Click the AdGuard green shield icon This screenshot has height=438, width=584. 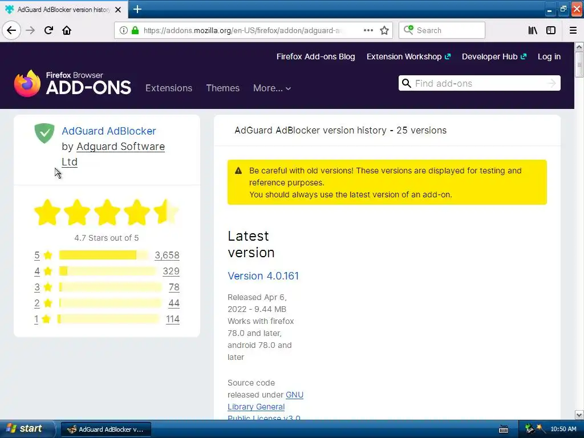click(44, 133)
